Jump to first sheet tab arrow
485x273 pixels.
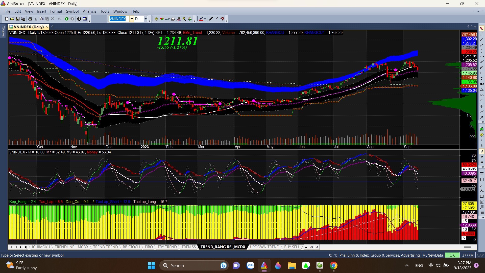[x=11, y=247]
